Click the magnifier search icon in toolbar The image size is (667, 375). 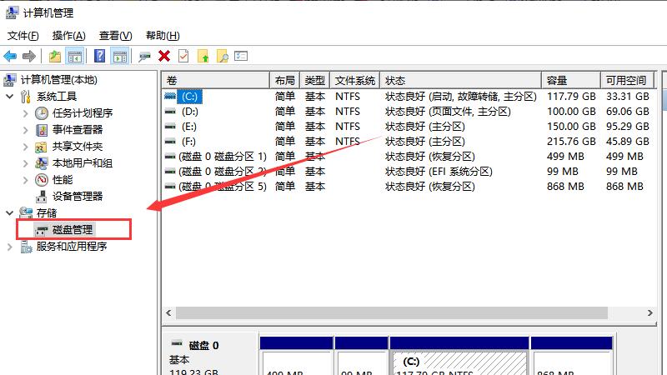pos(222,56)
